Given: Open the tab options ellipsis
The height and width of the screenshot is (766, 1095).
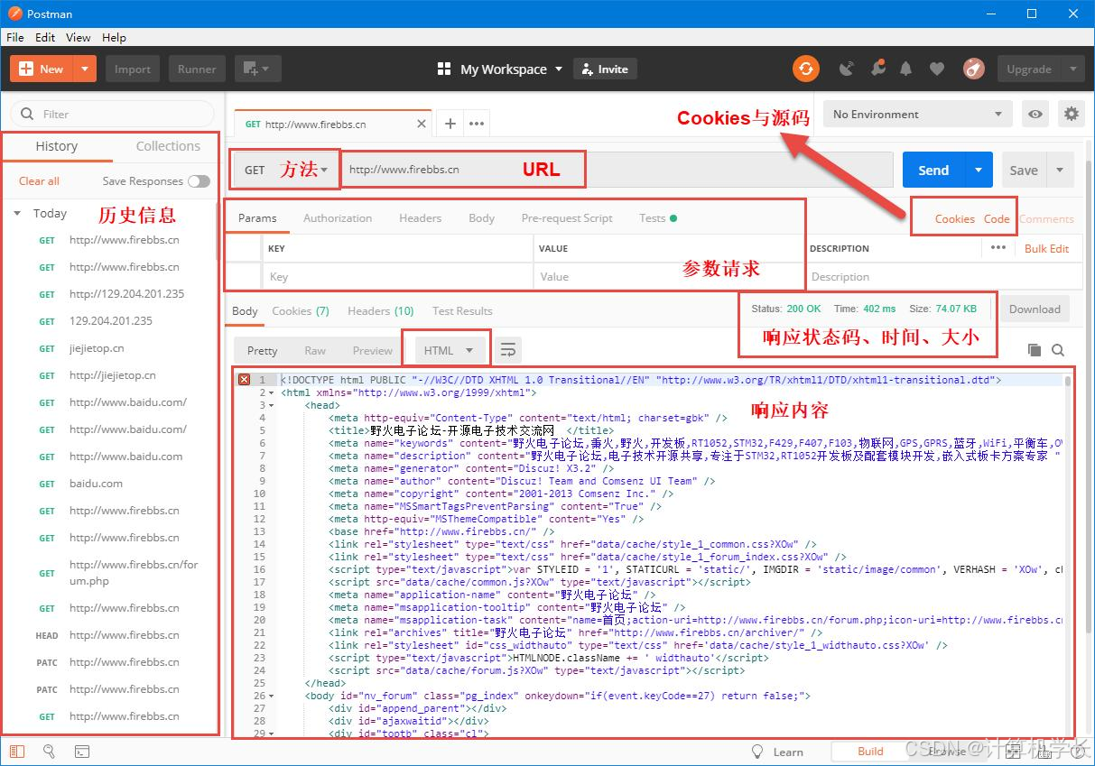Looking at the screenshot, I should click(477, 124).
